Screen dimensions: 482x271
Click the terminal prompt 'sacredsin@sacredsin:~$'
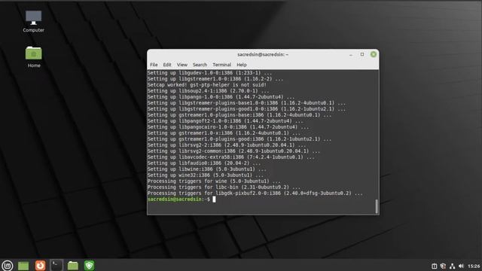pos(178,199)
